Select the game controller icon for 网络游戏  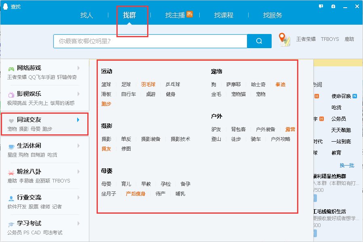[12, 68]
